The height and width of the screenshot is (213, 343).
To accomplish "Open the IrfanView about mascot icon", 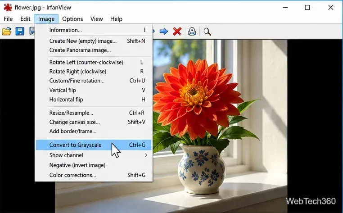I will 192,32.
